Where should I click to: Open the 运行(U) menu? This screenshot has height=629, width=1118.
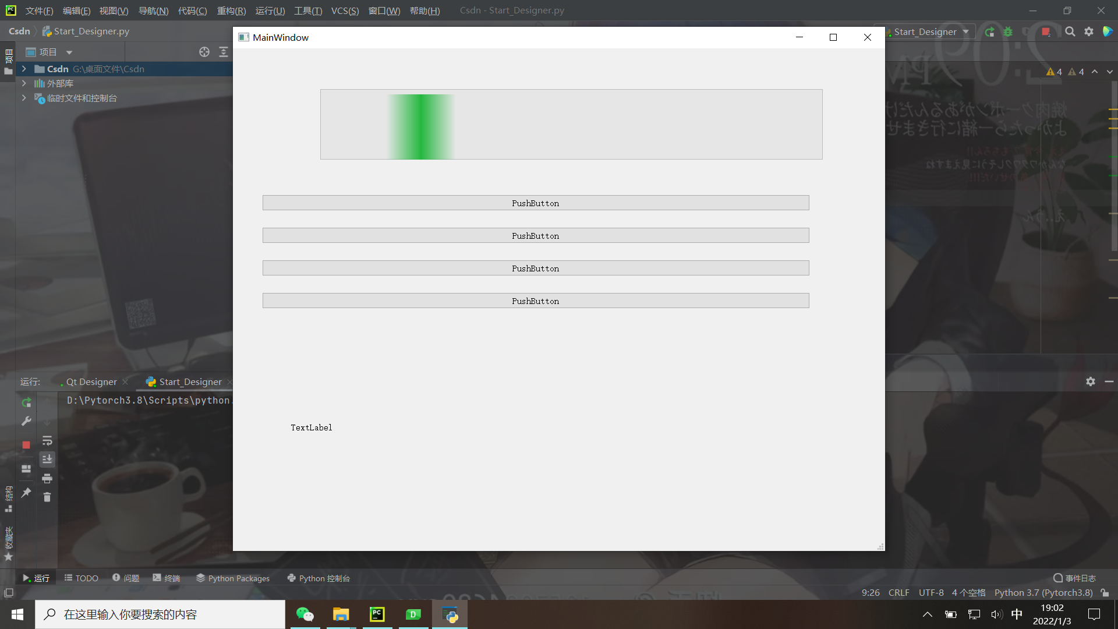[270, 10]
